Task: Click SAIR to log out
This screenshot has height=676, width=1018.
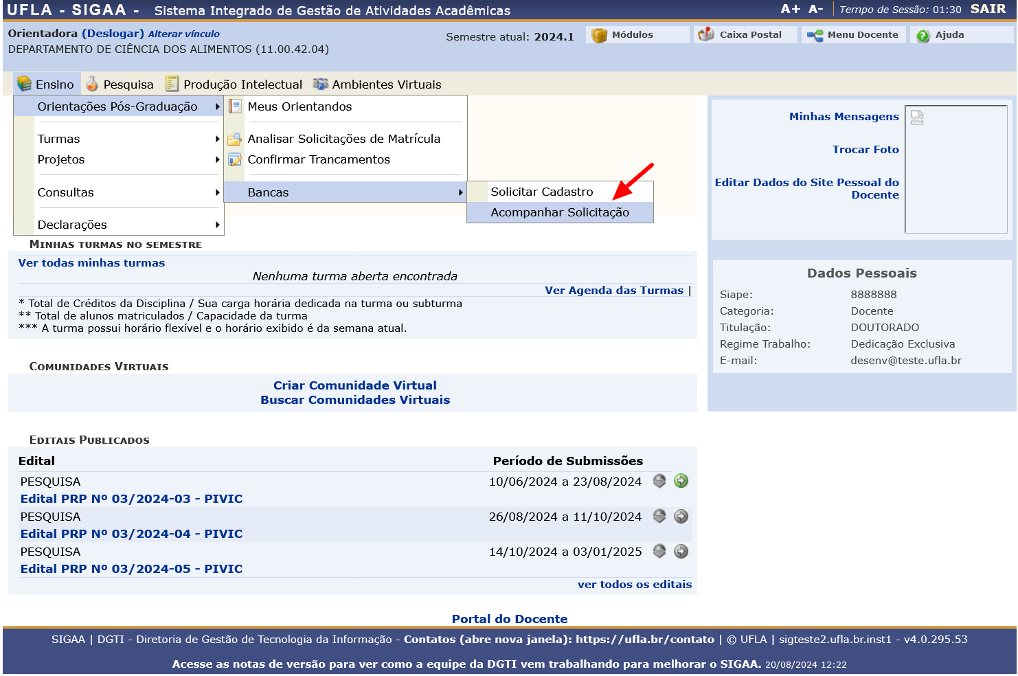Action: coord(988,9)
